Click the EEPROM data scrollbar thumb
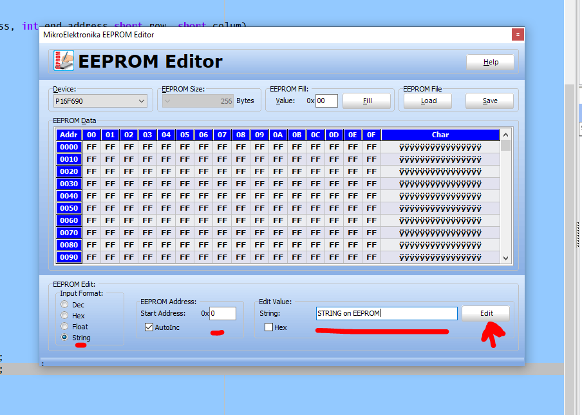The width and height of the screenshot is (582, 415). (505, 145)
